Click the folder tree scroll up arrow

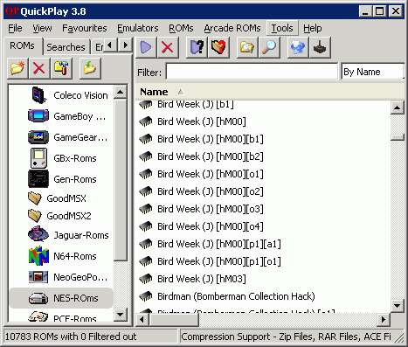[120, 93]
